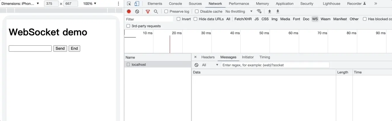Click the regex message filter field
Screen dimensions: 392x121
(275, 65)
